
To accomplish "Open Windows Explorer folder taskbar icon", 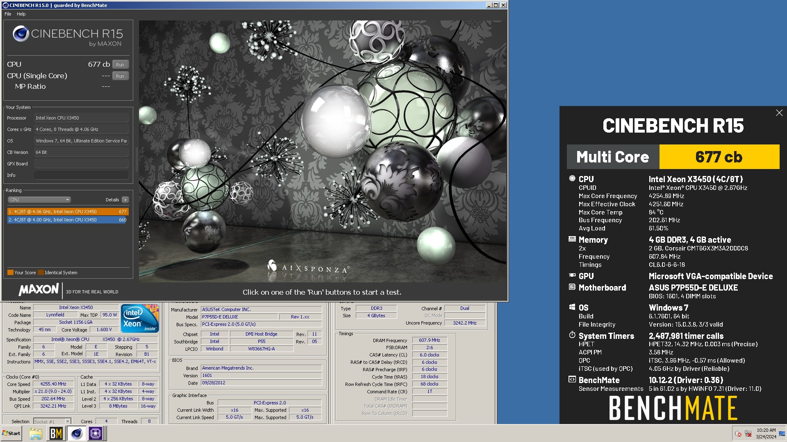I will tap(36, 433).
